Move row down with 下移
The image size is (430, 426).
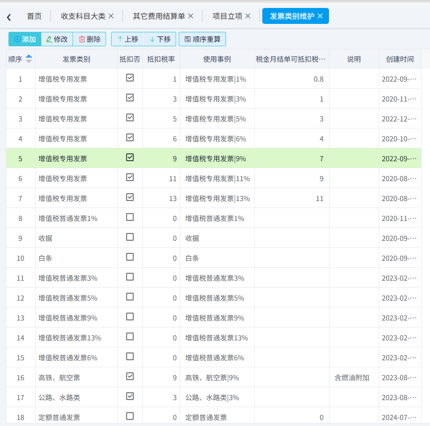tap(160, 39)
